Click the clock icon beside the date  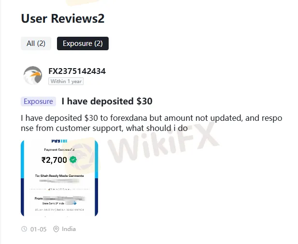point(24,229)
